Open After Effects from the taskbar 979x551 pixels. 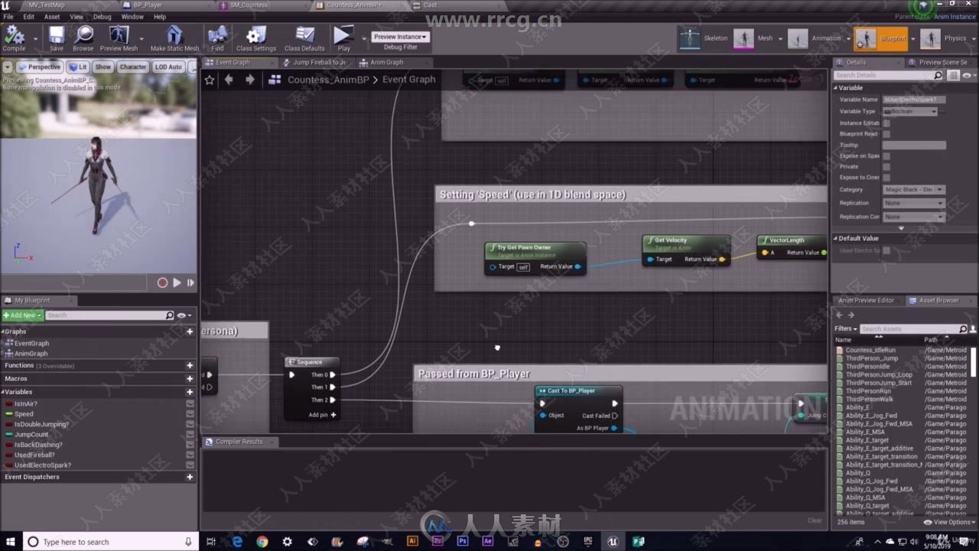(x=488, y=541)
